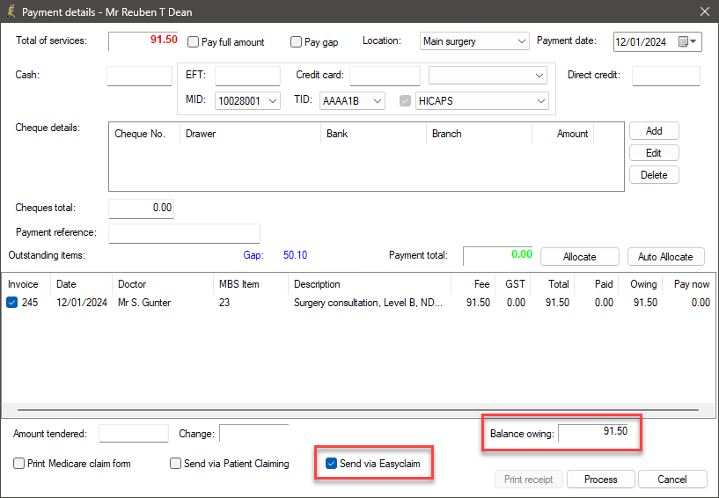Click the Change field
Screen dimensions: 719x498
(254, 434)
